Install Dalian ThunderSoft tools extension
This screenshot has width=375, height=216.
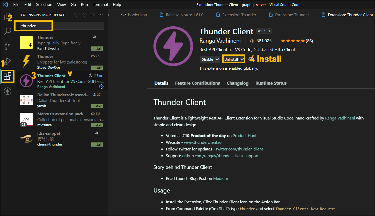(97, 106)
